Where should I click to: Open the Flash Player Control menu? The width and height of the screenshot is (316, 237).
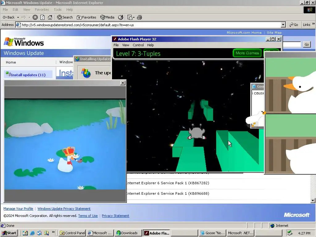(x=138, y=45)
